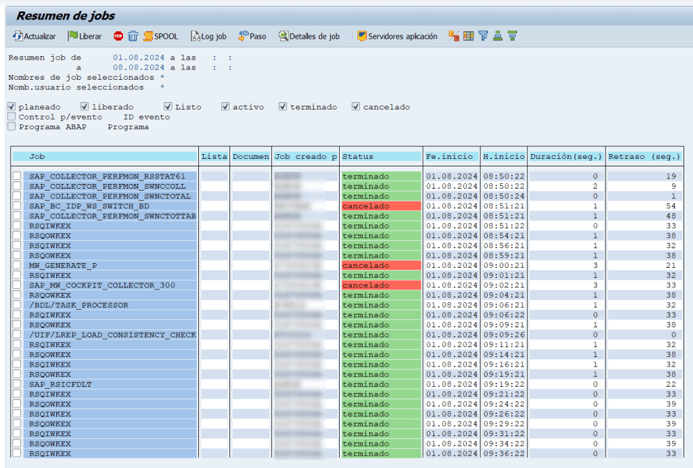Uncheck the planeado status checkbox
Screen dimensions: 693x468
tap(12, 107)
